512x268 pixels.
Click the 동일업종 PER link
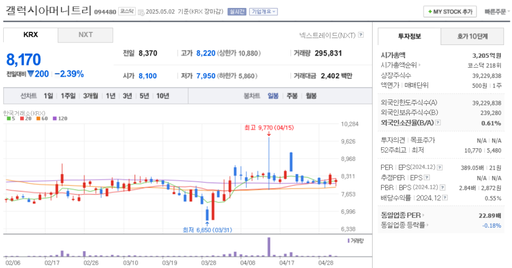[401, 216]
